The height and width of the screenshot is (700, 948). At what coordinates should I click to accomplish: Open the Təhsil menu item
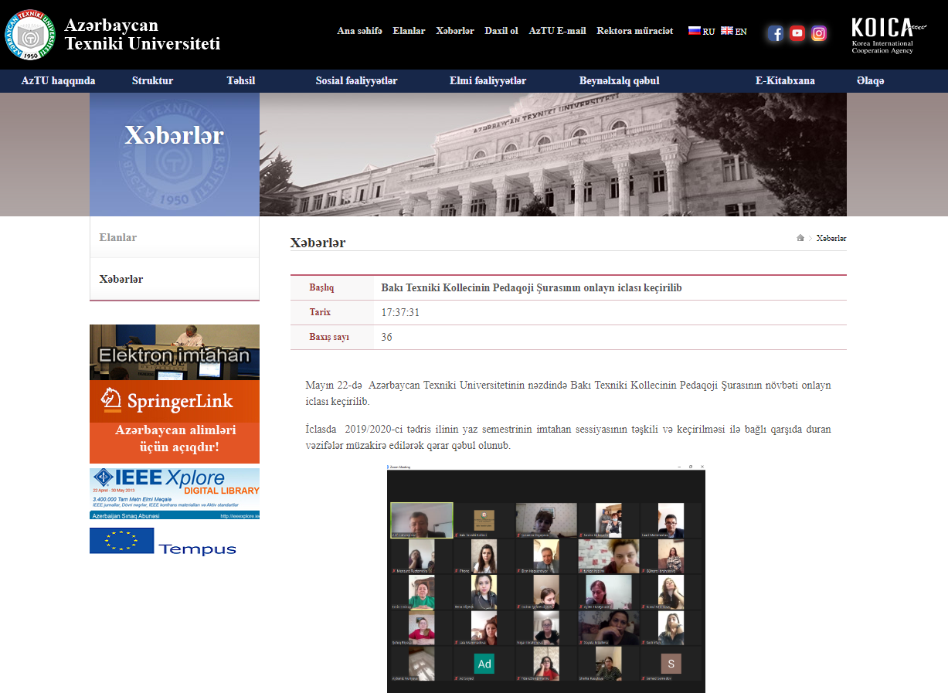(240, 81)
